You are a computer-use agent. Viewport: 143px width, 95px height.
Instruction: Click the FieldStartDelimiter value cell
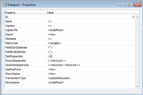pyautogui.click(x=91, y=47)
